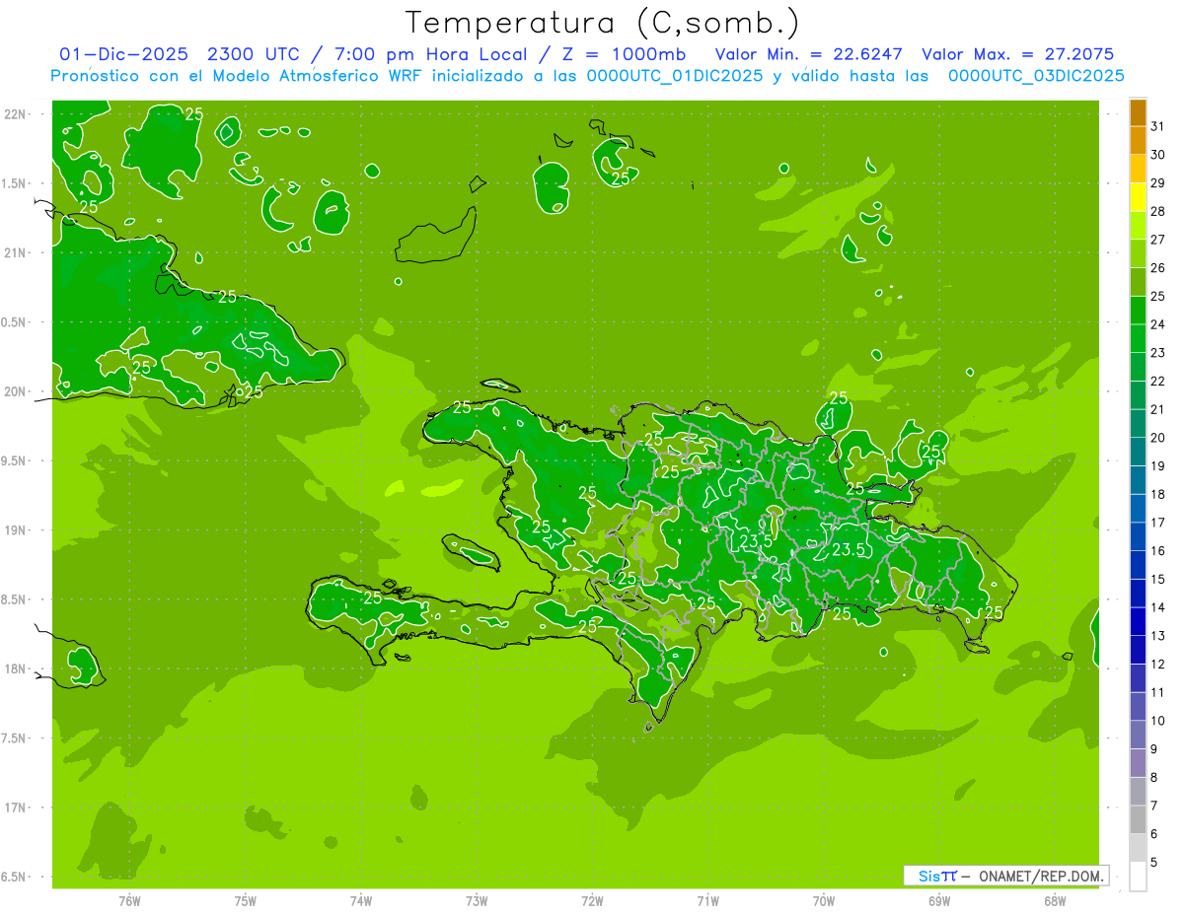Click the "2300 UTC" time label
Image resolution: width=1184 pixels, height=914 pixels.
(256, 54)
